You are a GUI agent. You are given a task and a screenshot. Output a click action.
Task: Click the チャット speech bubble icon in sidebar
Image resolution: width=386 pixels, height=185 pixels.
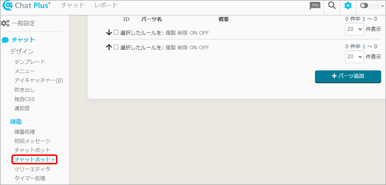[5, 40]
